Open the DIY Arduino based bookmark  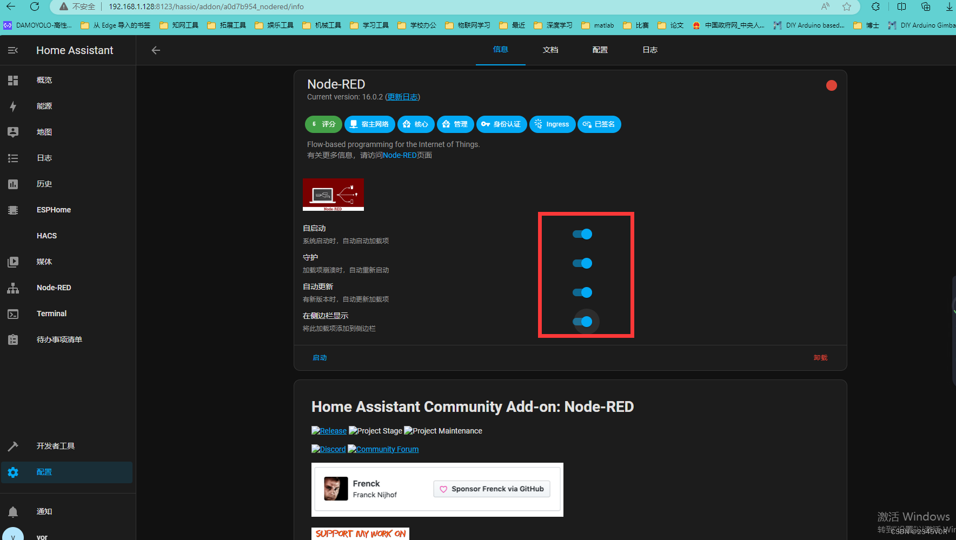809,25
